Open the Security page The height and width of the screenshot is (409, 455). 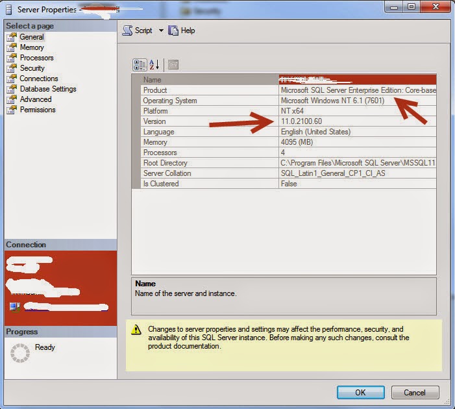tap(32, 68)
